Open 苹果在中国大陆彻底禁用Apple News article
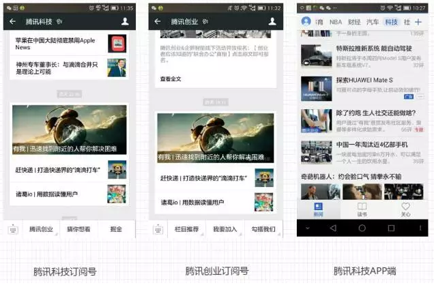Screen dimensions: 434x294 click(x=69, y=44)
